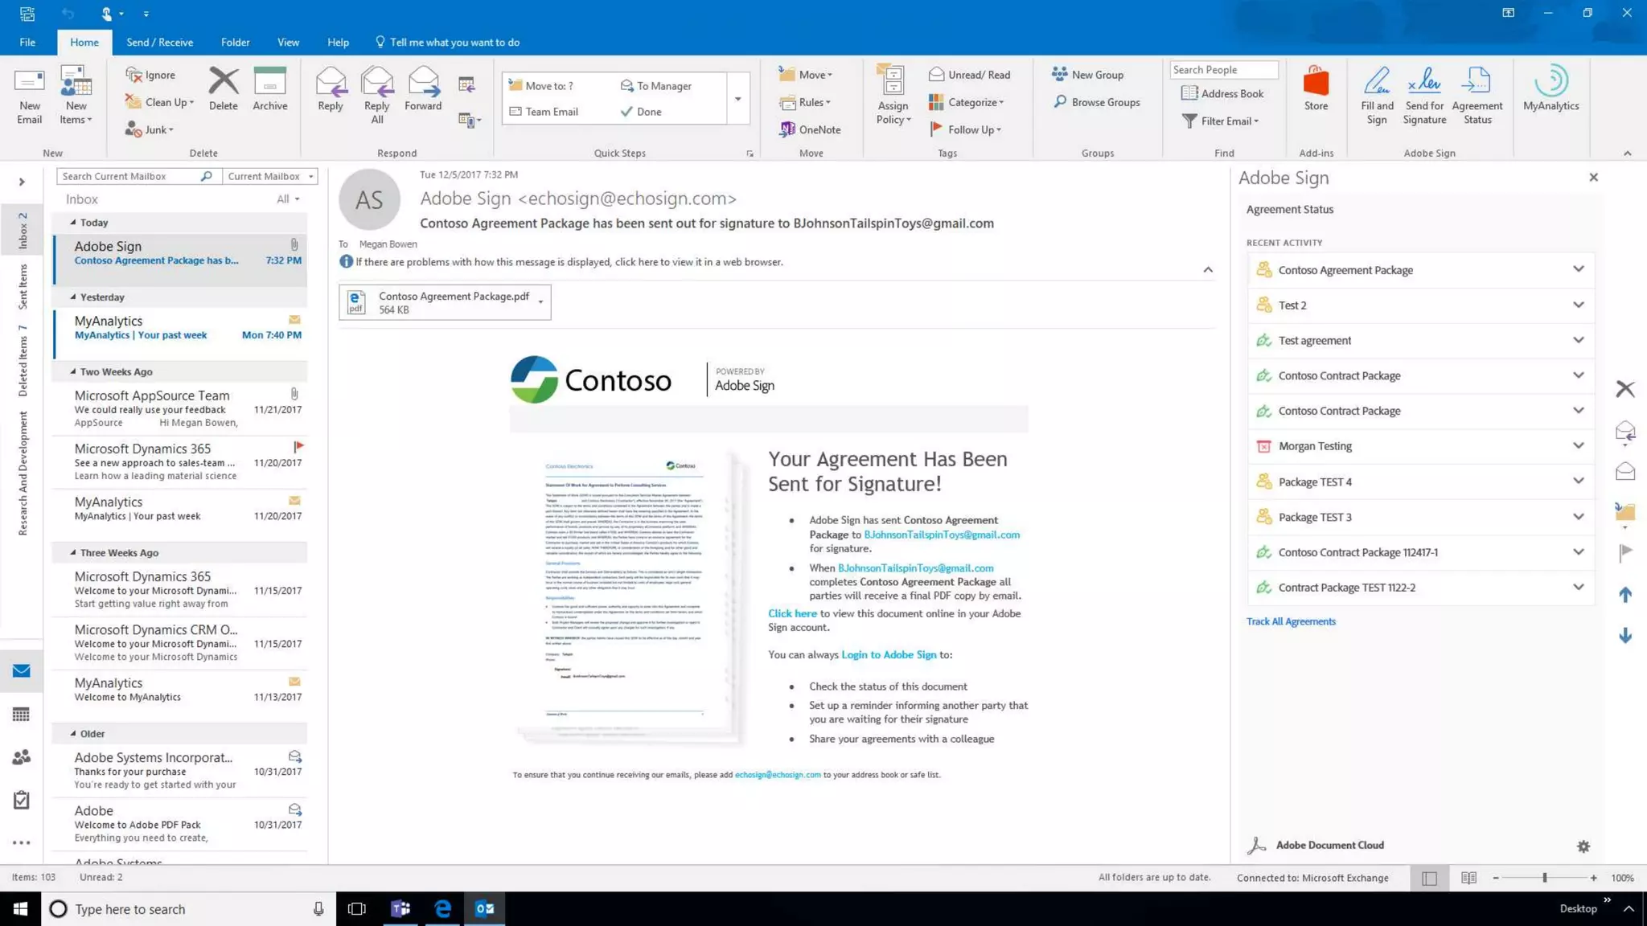Switch to Send / Receive ribbon tab
The width and height of the screenshot is (1647, 926).
click(159, 42)
